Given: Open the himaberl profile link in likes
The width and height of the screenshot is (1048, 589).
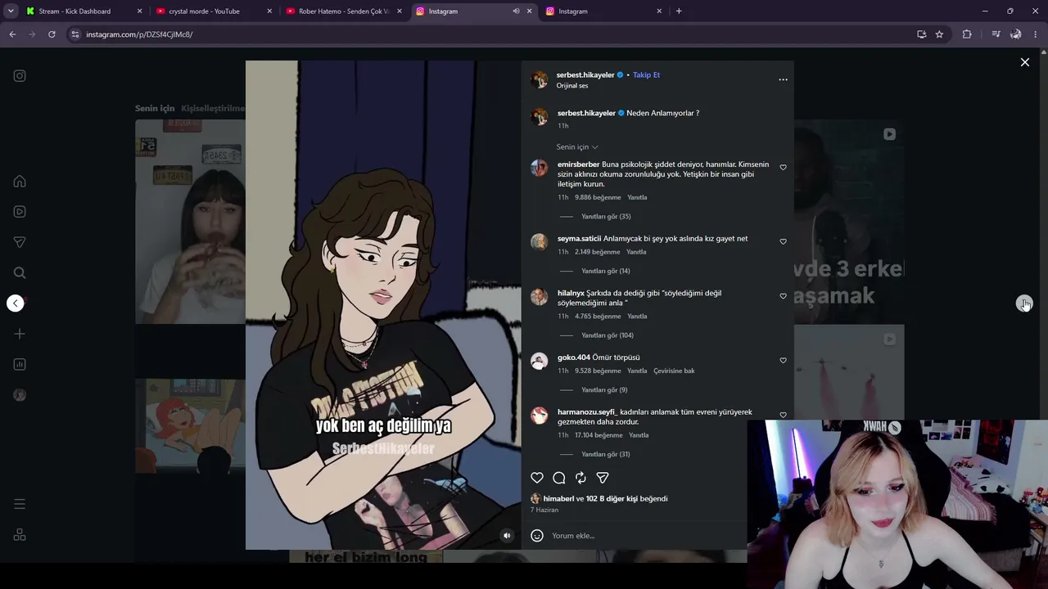Looking at the screenshot, I should [x=558, y=499].
